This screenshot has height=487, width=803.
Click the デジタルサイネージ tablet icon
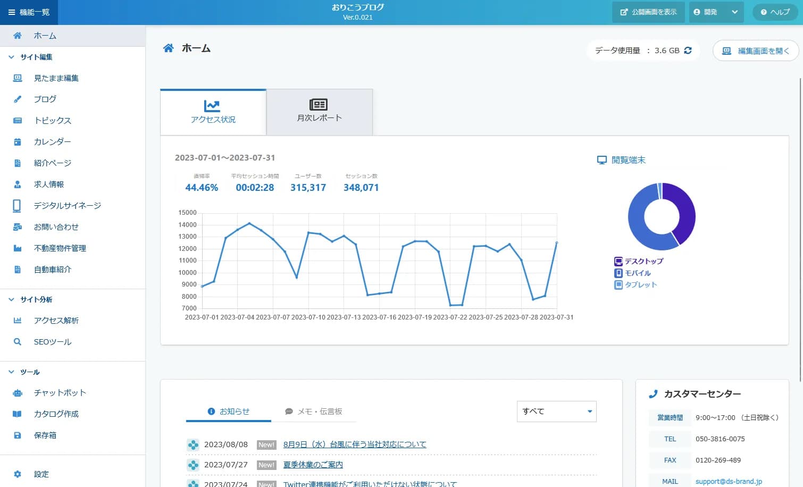(x=17, y=206)
